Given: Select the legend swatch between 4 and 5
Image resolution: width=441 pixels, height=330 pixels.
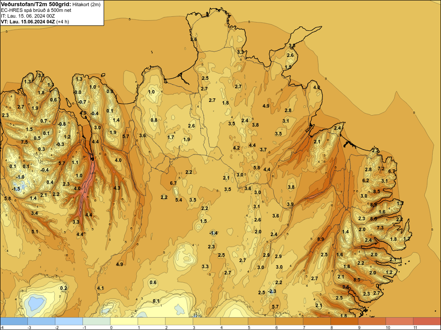Looking at the screenshot, I should (234, 321).
